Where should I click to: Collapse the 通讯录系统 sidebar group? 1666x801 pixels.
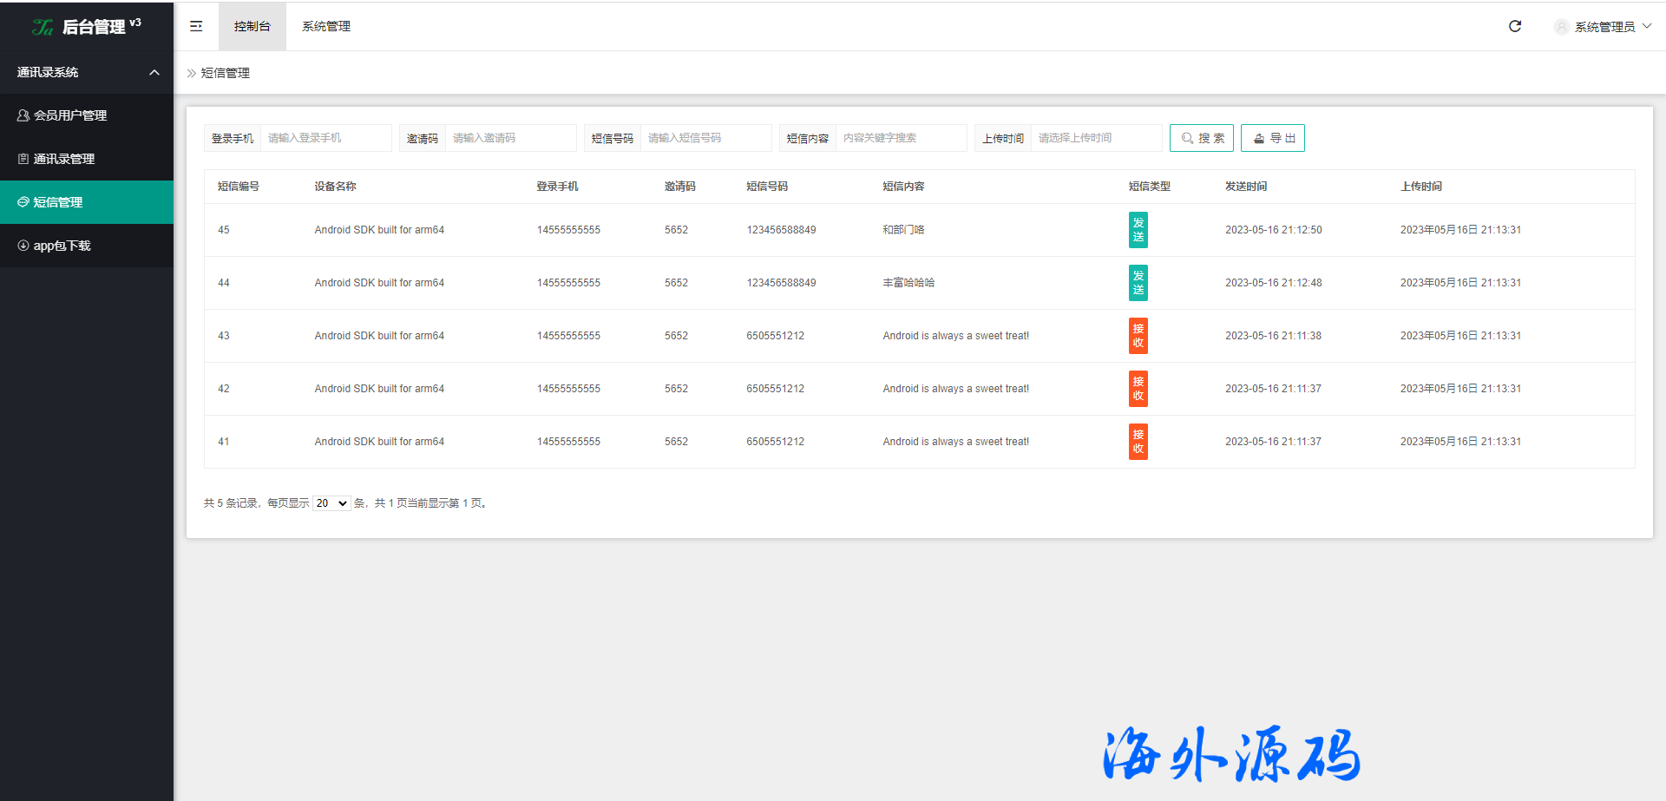click(x=154, y=72)
